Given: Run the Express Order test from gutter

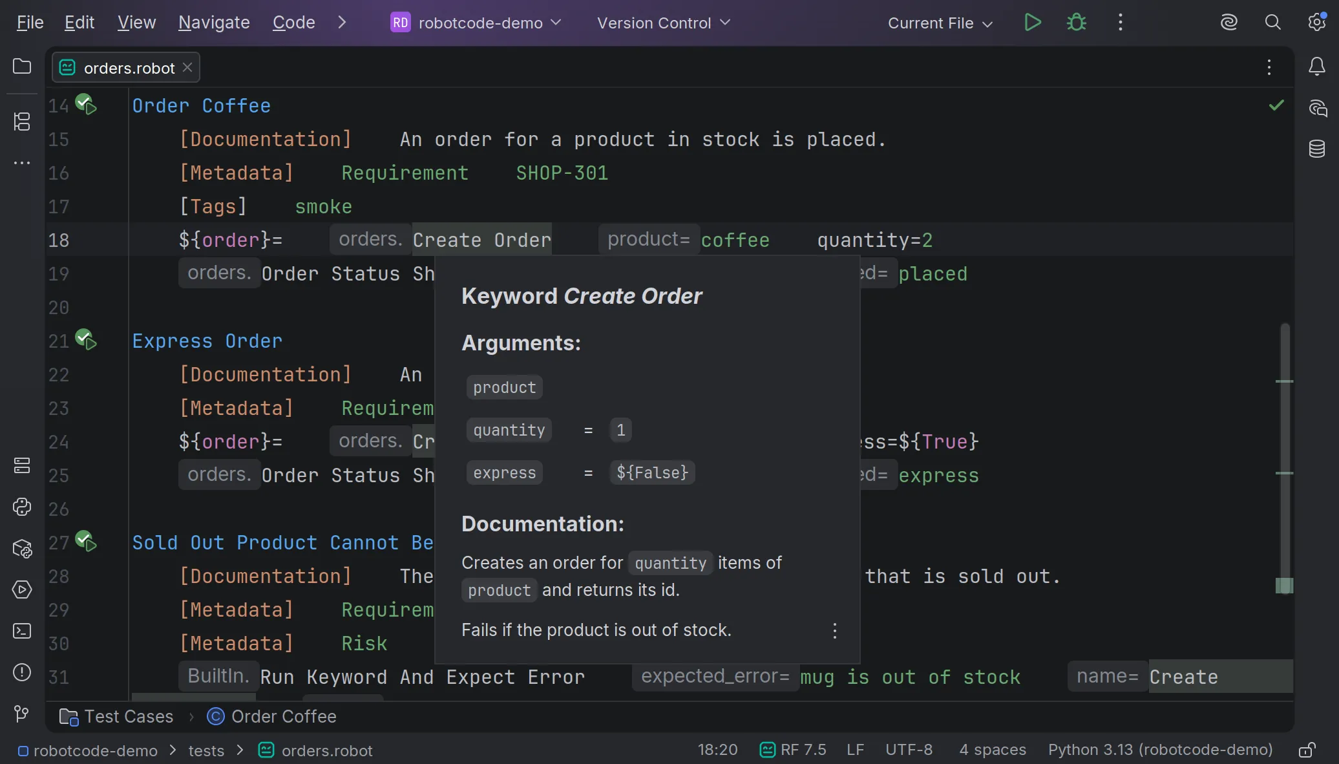Looking at the screenshot, I should 86,339.
